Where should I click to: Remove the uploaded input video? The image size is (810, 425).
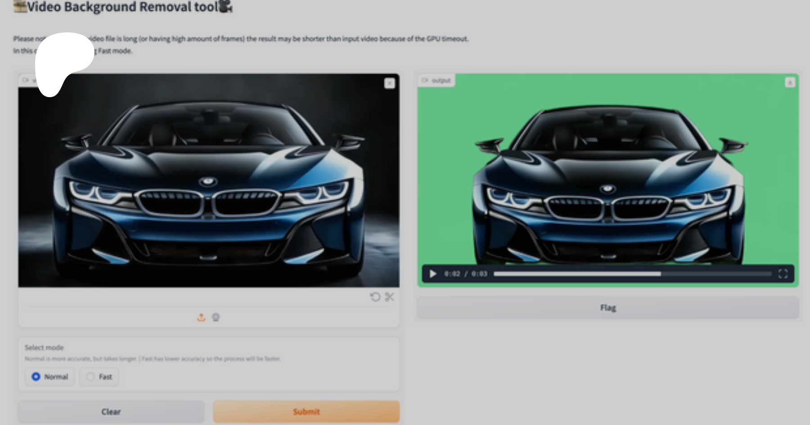(390, 84)
